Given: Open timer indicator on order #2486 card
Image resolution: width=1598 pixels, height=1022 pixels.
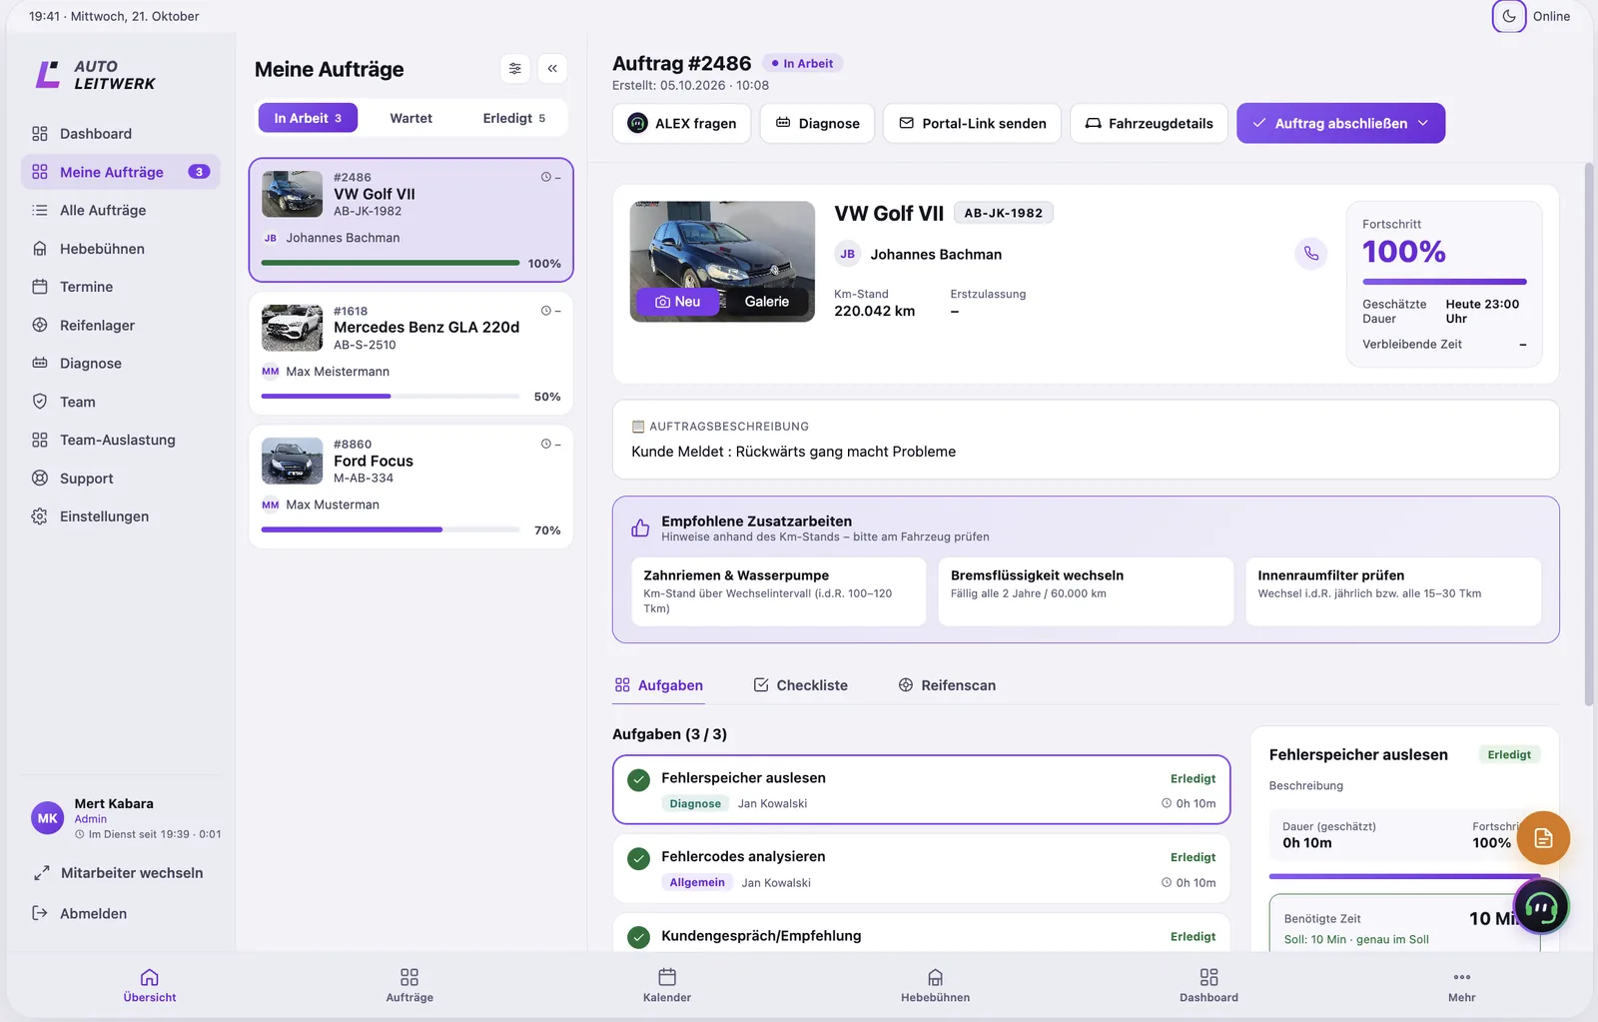Looking at the screenshot, I should click(550, 177).
